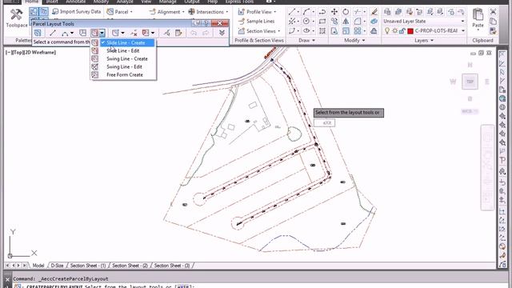Switch to Section Sheet - (3) tab
This screenshot has height=288, width=512.
tap(172, 266)
